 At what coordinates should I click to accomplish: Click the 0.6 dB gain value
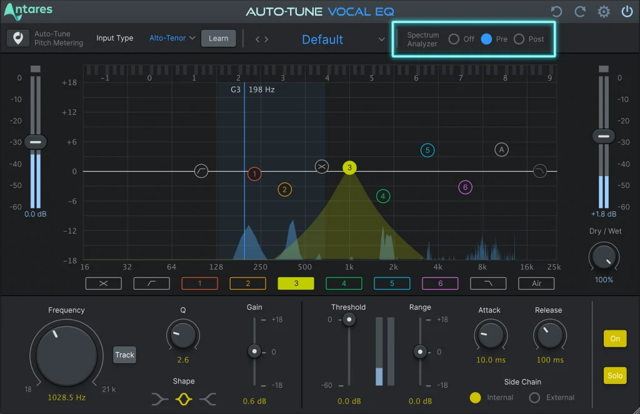[254, 402]
